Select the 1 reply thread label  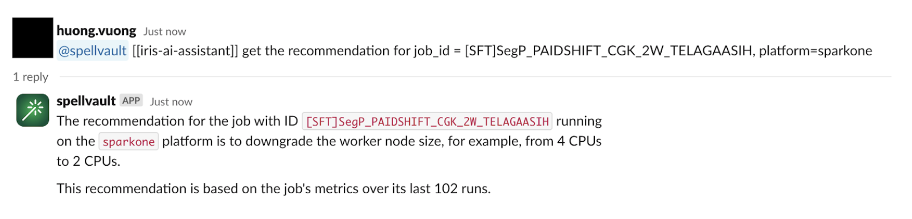[x=31, y=77]
